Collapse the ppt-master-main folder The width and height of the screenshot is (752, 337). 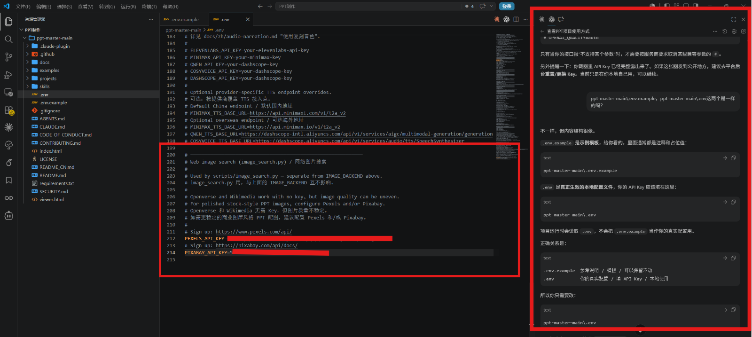pyautogui.click(x=25, y=38)
